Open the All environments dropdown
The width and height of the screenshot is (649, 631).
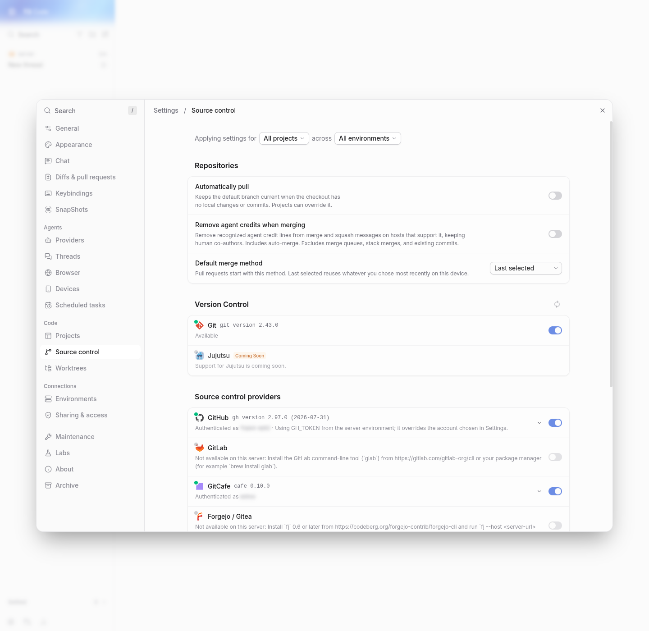(x=368, y=138)
